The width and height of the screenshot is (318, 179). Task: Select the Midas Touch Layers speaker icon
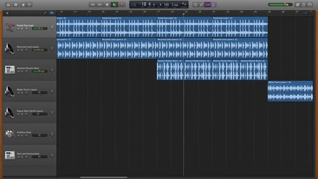(10, 91)
